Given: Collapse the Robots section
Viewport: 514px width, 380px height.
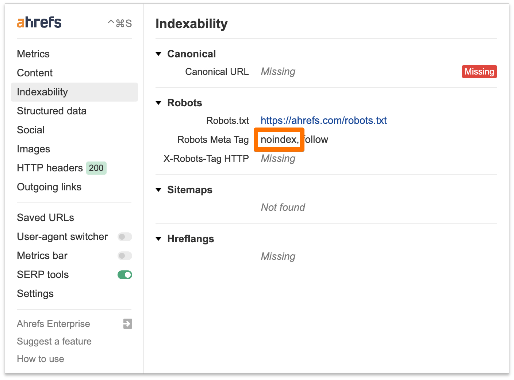Looking at the screenshot, I should [x=158, y=103].
